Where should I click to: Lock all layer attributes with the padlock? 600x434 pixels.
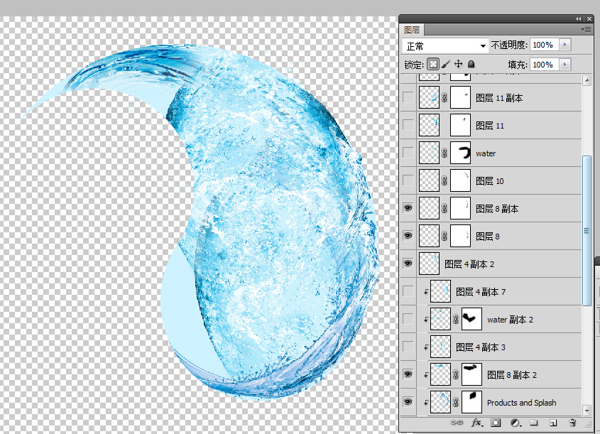471,65
